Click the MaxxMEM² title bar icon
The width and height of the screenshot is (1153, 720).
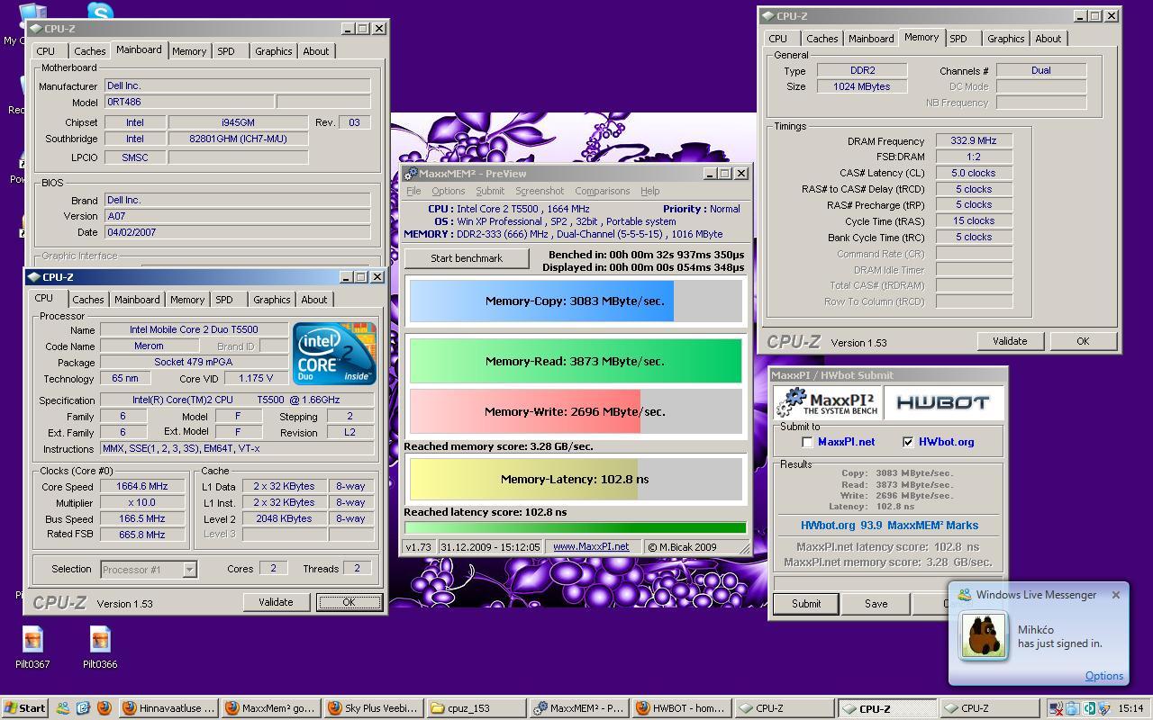pos(411,174)
